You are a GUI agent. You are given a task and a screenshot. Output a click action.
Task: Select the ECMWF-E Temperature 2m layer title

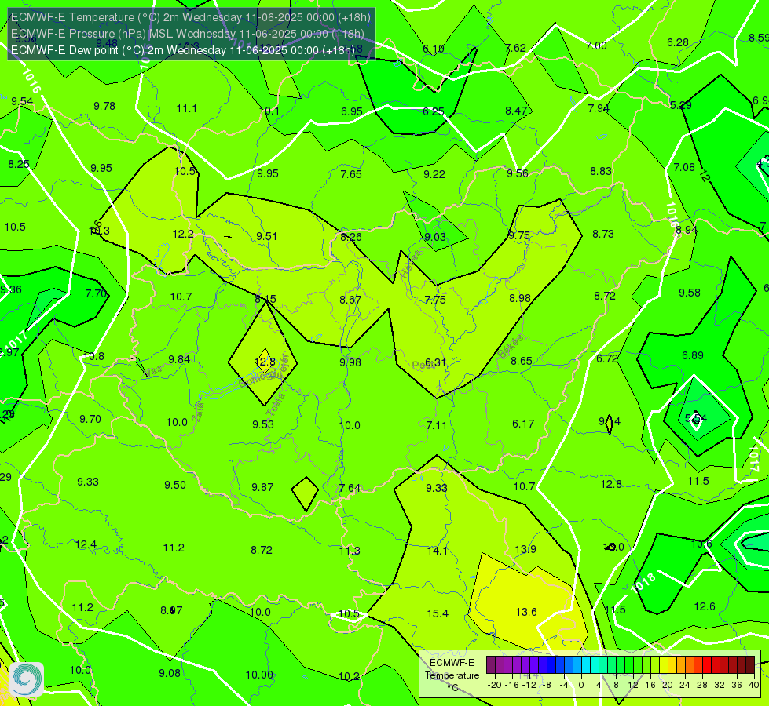pos(190,17)
